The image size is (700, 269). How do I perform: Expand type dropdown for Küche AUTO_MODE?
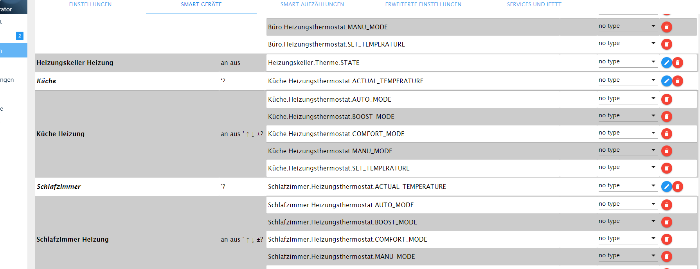[627, 99]
